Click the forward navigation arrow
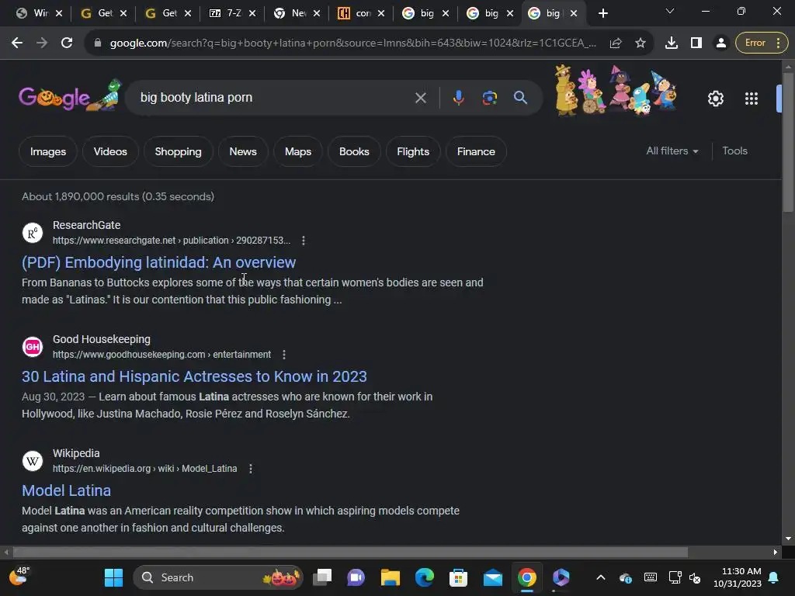Viewport: 795px width, 596px height. click(42, 43)
